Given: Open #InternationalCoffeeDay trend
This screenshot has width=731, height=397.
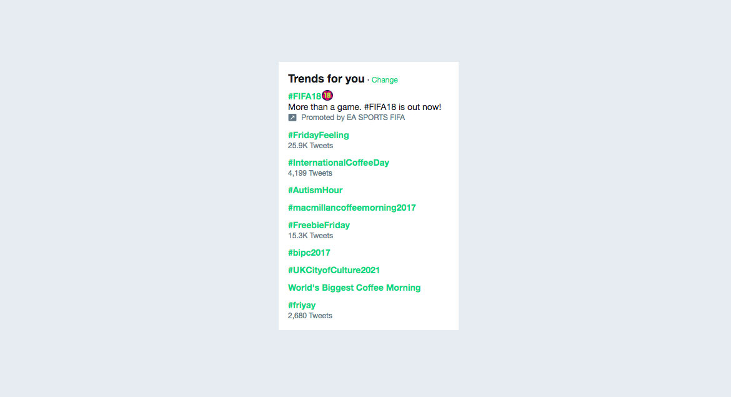Looking at the screenshot, I should (339, 163).
